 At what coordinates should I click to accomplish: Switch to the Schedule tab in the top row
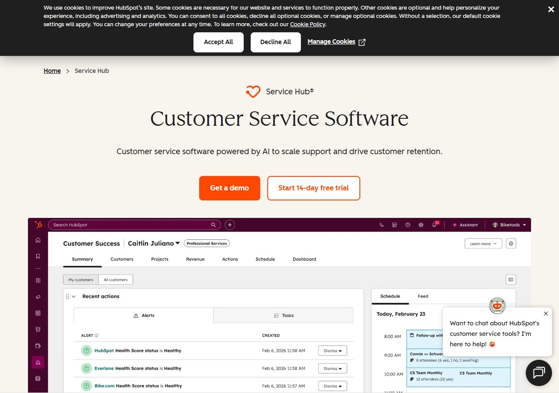[265, 259]
